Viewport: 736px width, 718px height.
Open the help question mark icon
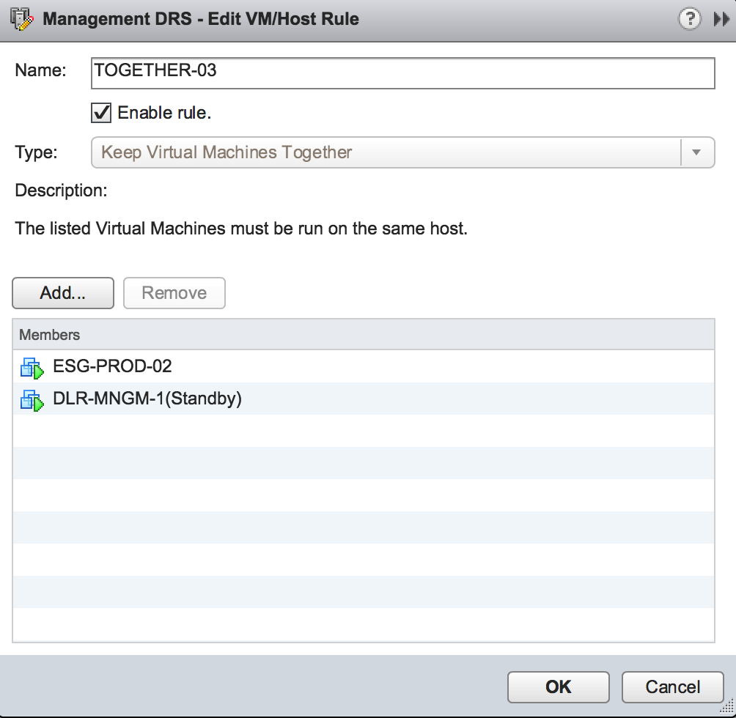tap(689, 20)
